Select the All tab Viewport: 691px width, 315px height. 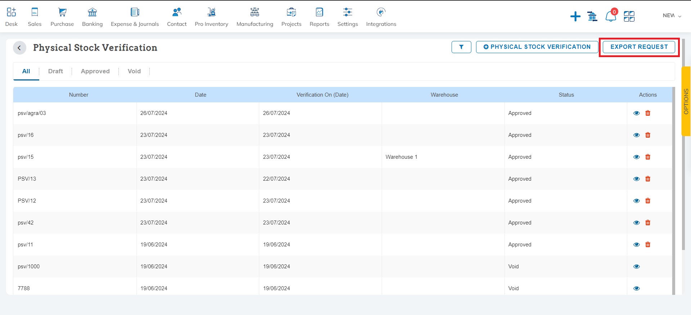26,71
